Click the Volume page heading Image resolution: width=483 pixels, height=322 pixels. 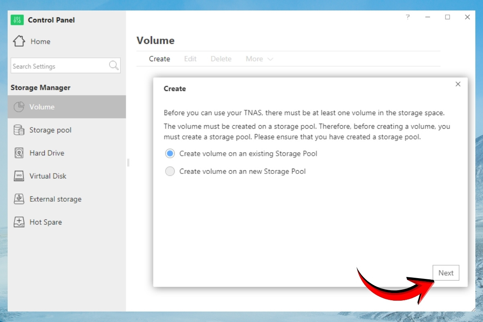point(155,41)
